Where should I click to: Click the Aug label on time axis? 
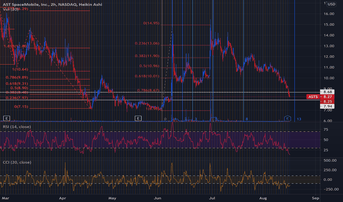pos(263,198)
